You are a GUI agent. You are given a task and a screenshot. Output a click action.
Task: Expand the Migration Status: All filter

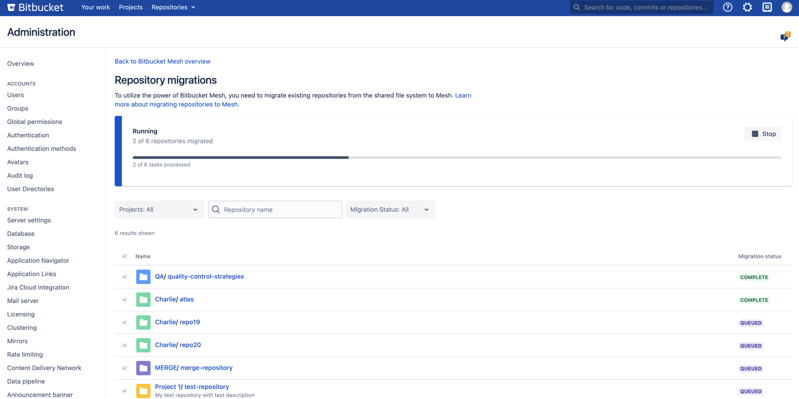(391, 209)
